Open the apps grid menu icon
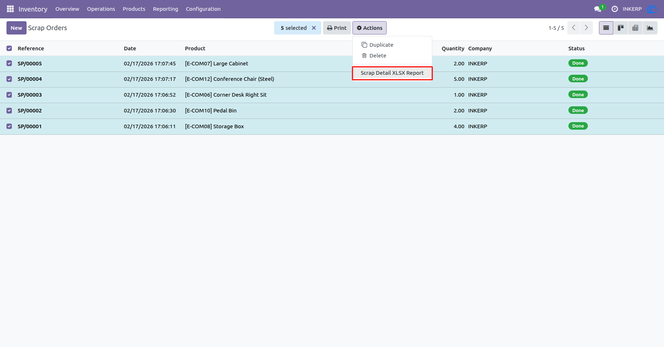The image size is (664, 347). (10, 9)
